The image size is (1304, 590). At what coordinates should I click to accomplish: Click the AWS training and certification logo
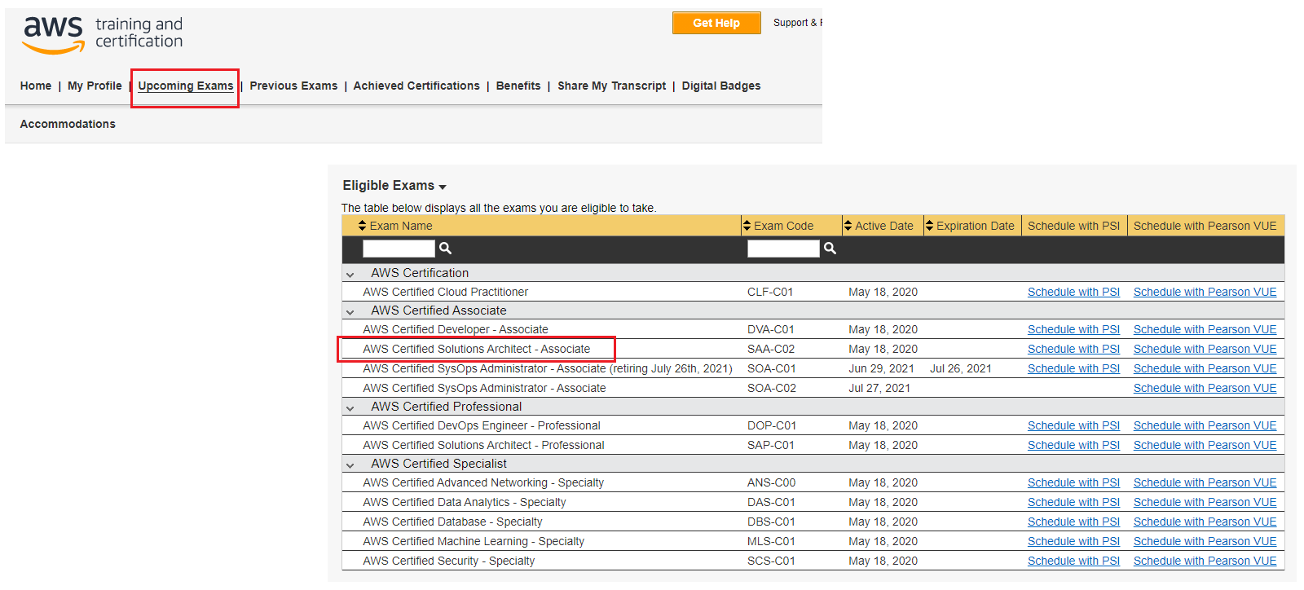click(x=102, y=35)
